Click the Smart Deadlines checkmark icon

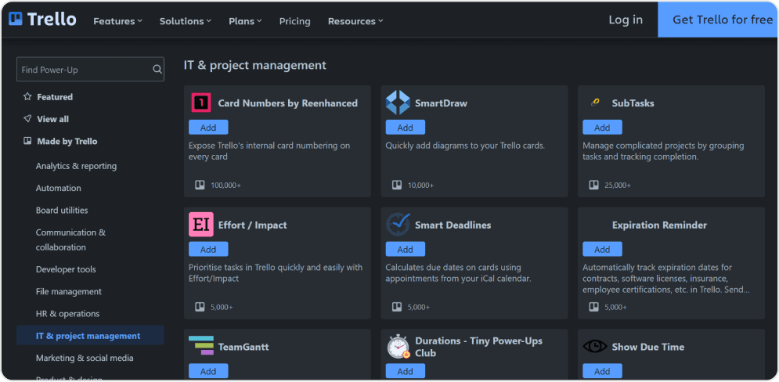(x=398, y=225)
